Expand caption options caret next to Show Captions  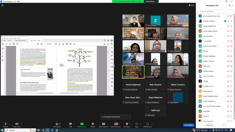[x=108, y=124]
